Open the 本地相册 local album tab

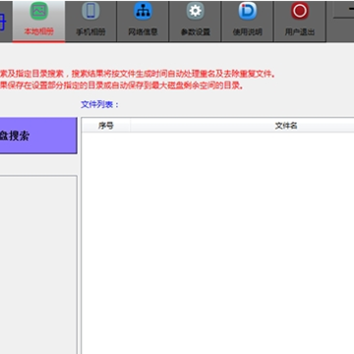click(x=38, y=22)
